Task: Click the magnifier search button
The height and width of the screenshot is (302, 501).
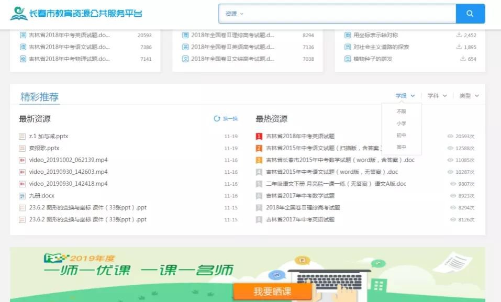Action: pyautogui.click(x=470, y=14)
